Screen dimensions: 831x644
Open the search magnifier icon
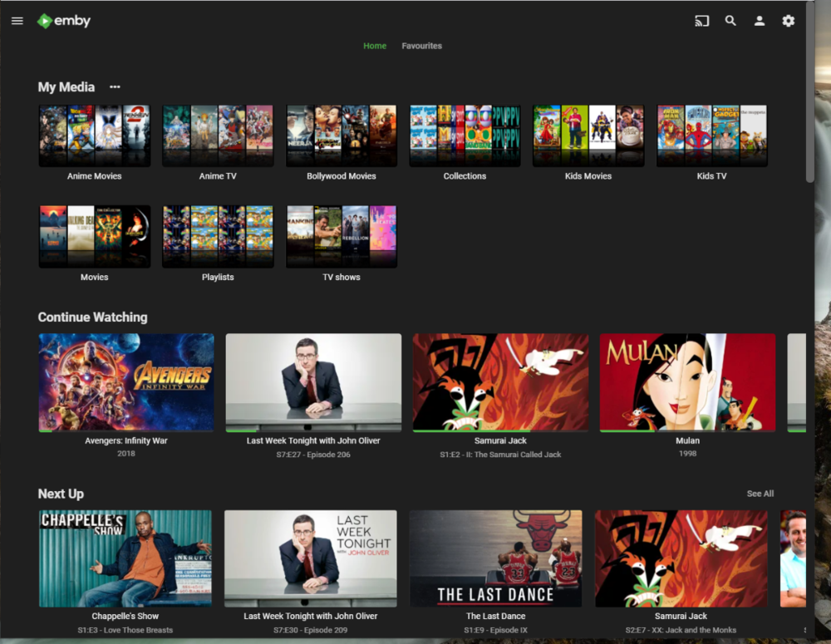pyautogui.click(x=730, y=21)
